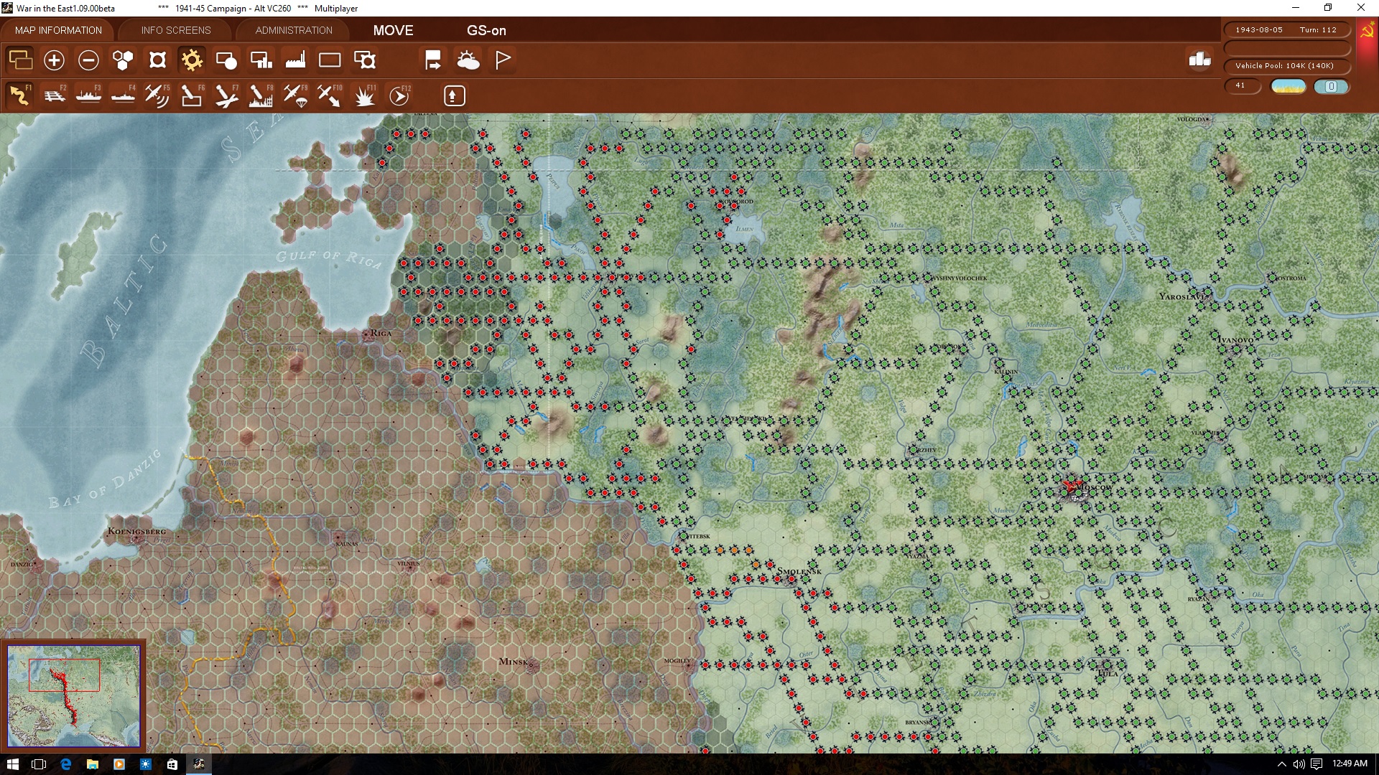Screen dimensions: 1379x775
Task: Open the ADMINISTRATION tab
Action: point(294,30)
